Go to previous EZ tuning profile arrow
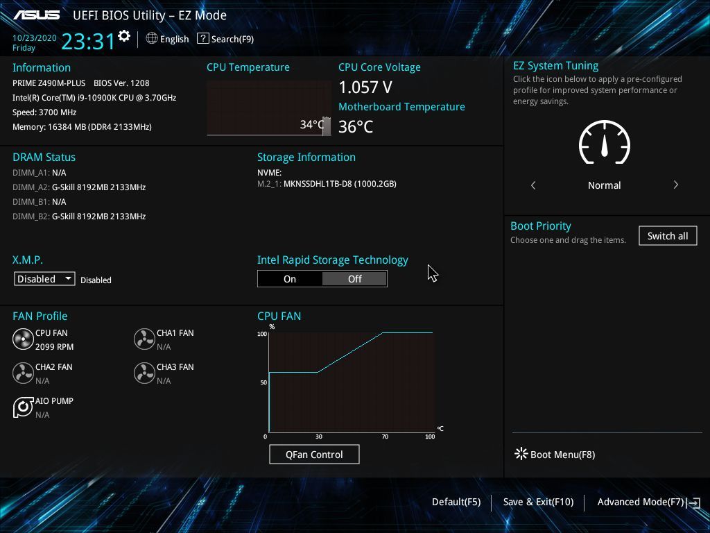Image resolution: width=710 pixels, height=533 pixels. (533, 185)
